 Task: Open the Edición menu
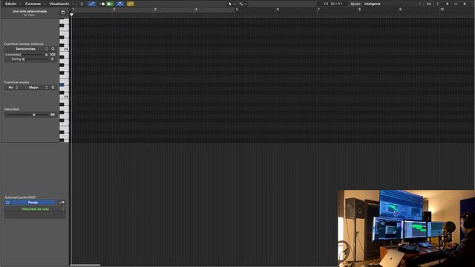(11, 4)
